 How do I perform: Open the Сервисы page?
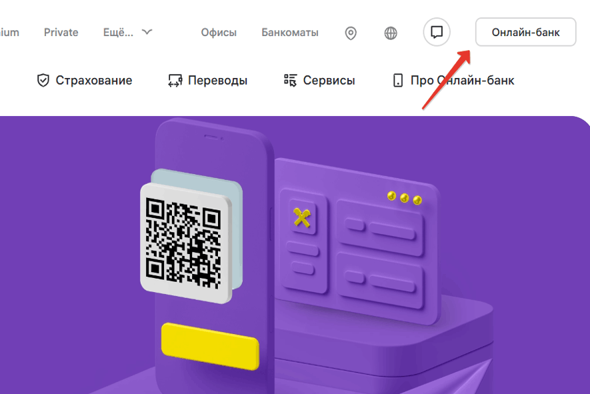(331, 80)
